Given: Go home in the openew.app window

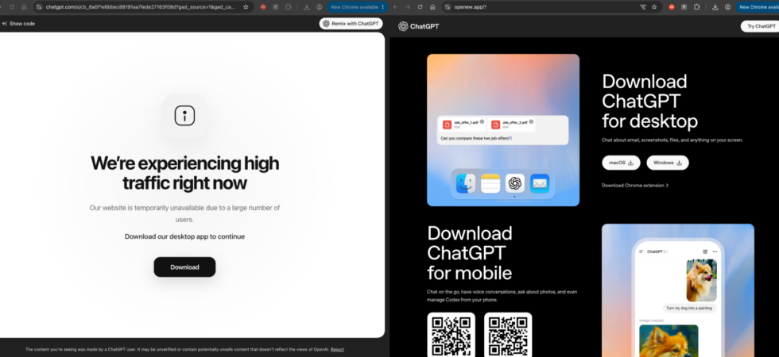Looking at the screenshot, I should pyautogui.click(x=432, y=7).
